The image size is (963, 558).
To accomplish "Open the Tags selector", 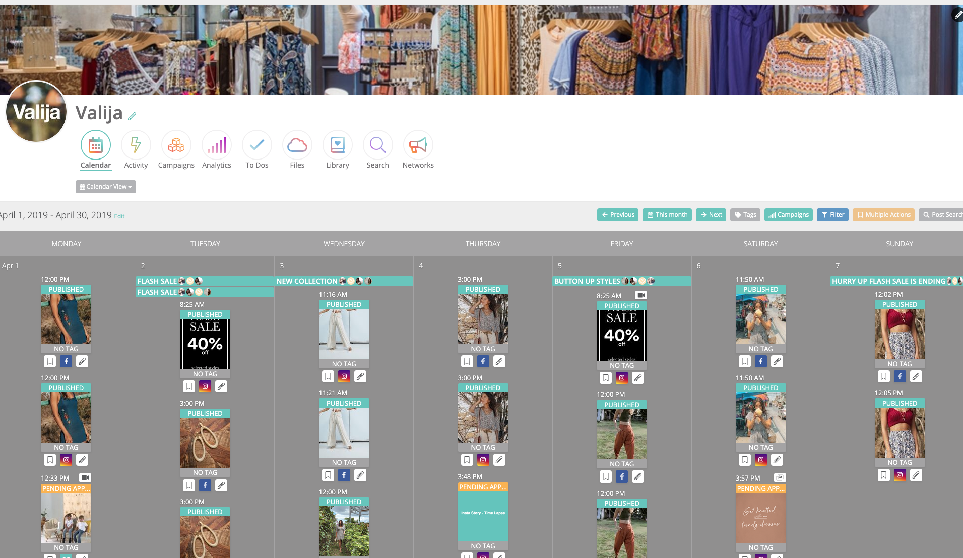I will (745, 215).
